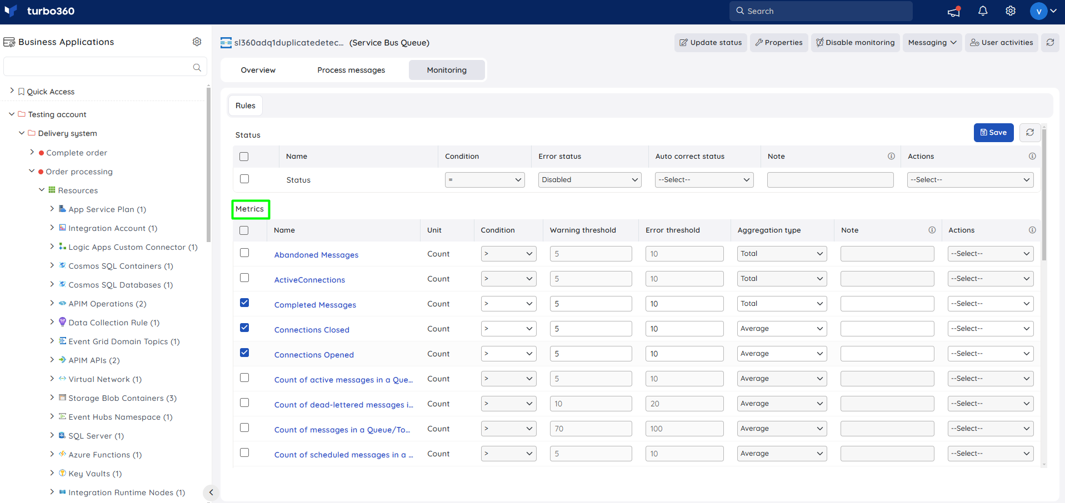
Task: Uncheck the Connections Opened checkbox
Action: point(244,353)
